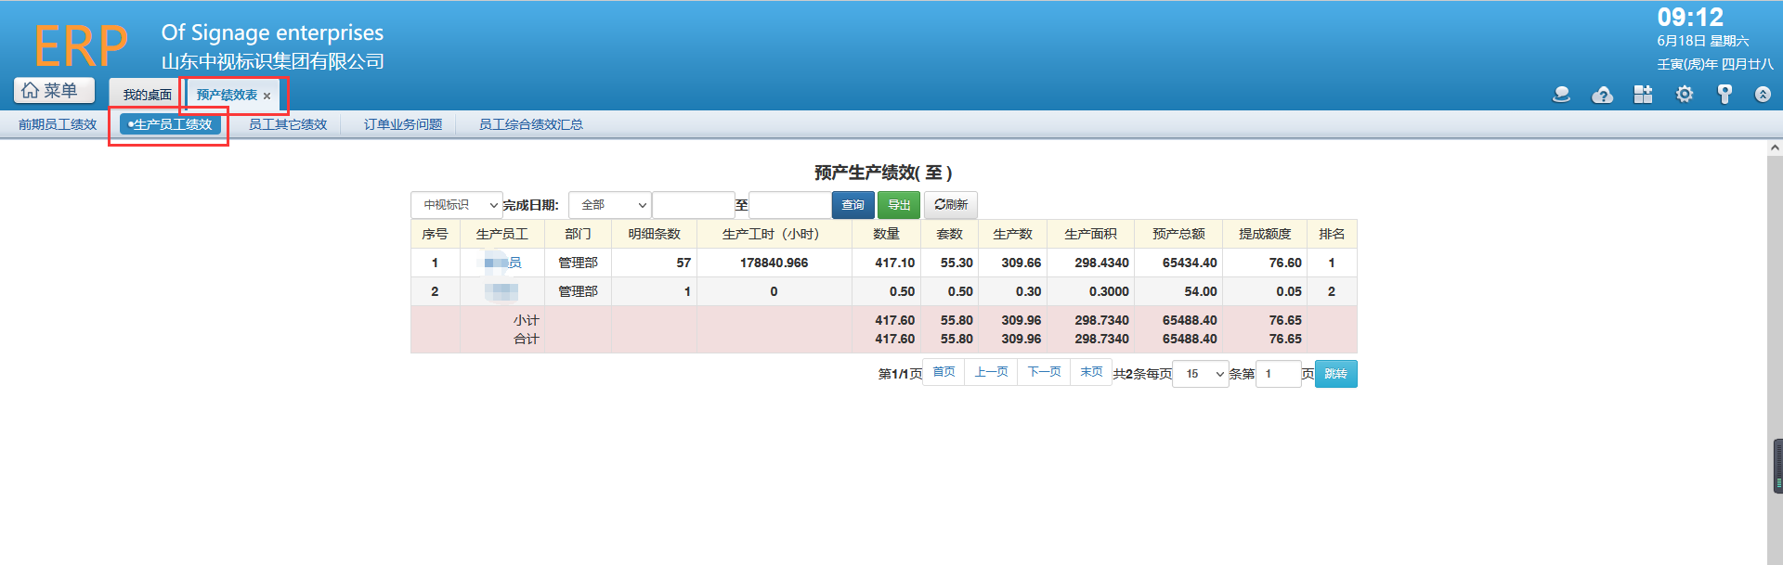The height and width of the screenshot is (565, 1783).
Task: Click the 刷新 refresh button
Action: [951, 205]
